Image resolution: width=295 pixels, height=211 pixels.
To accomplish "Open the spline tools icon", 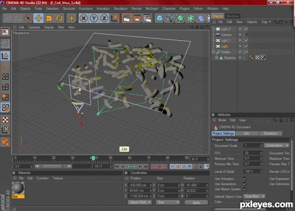I will pos(170,18).
